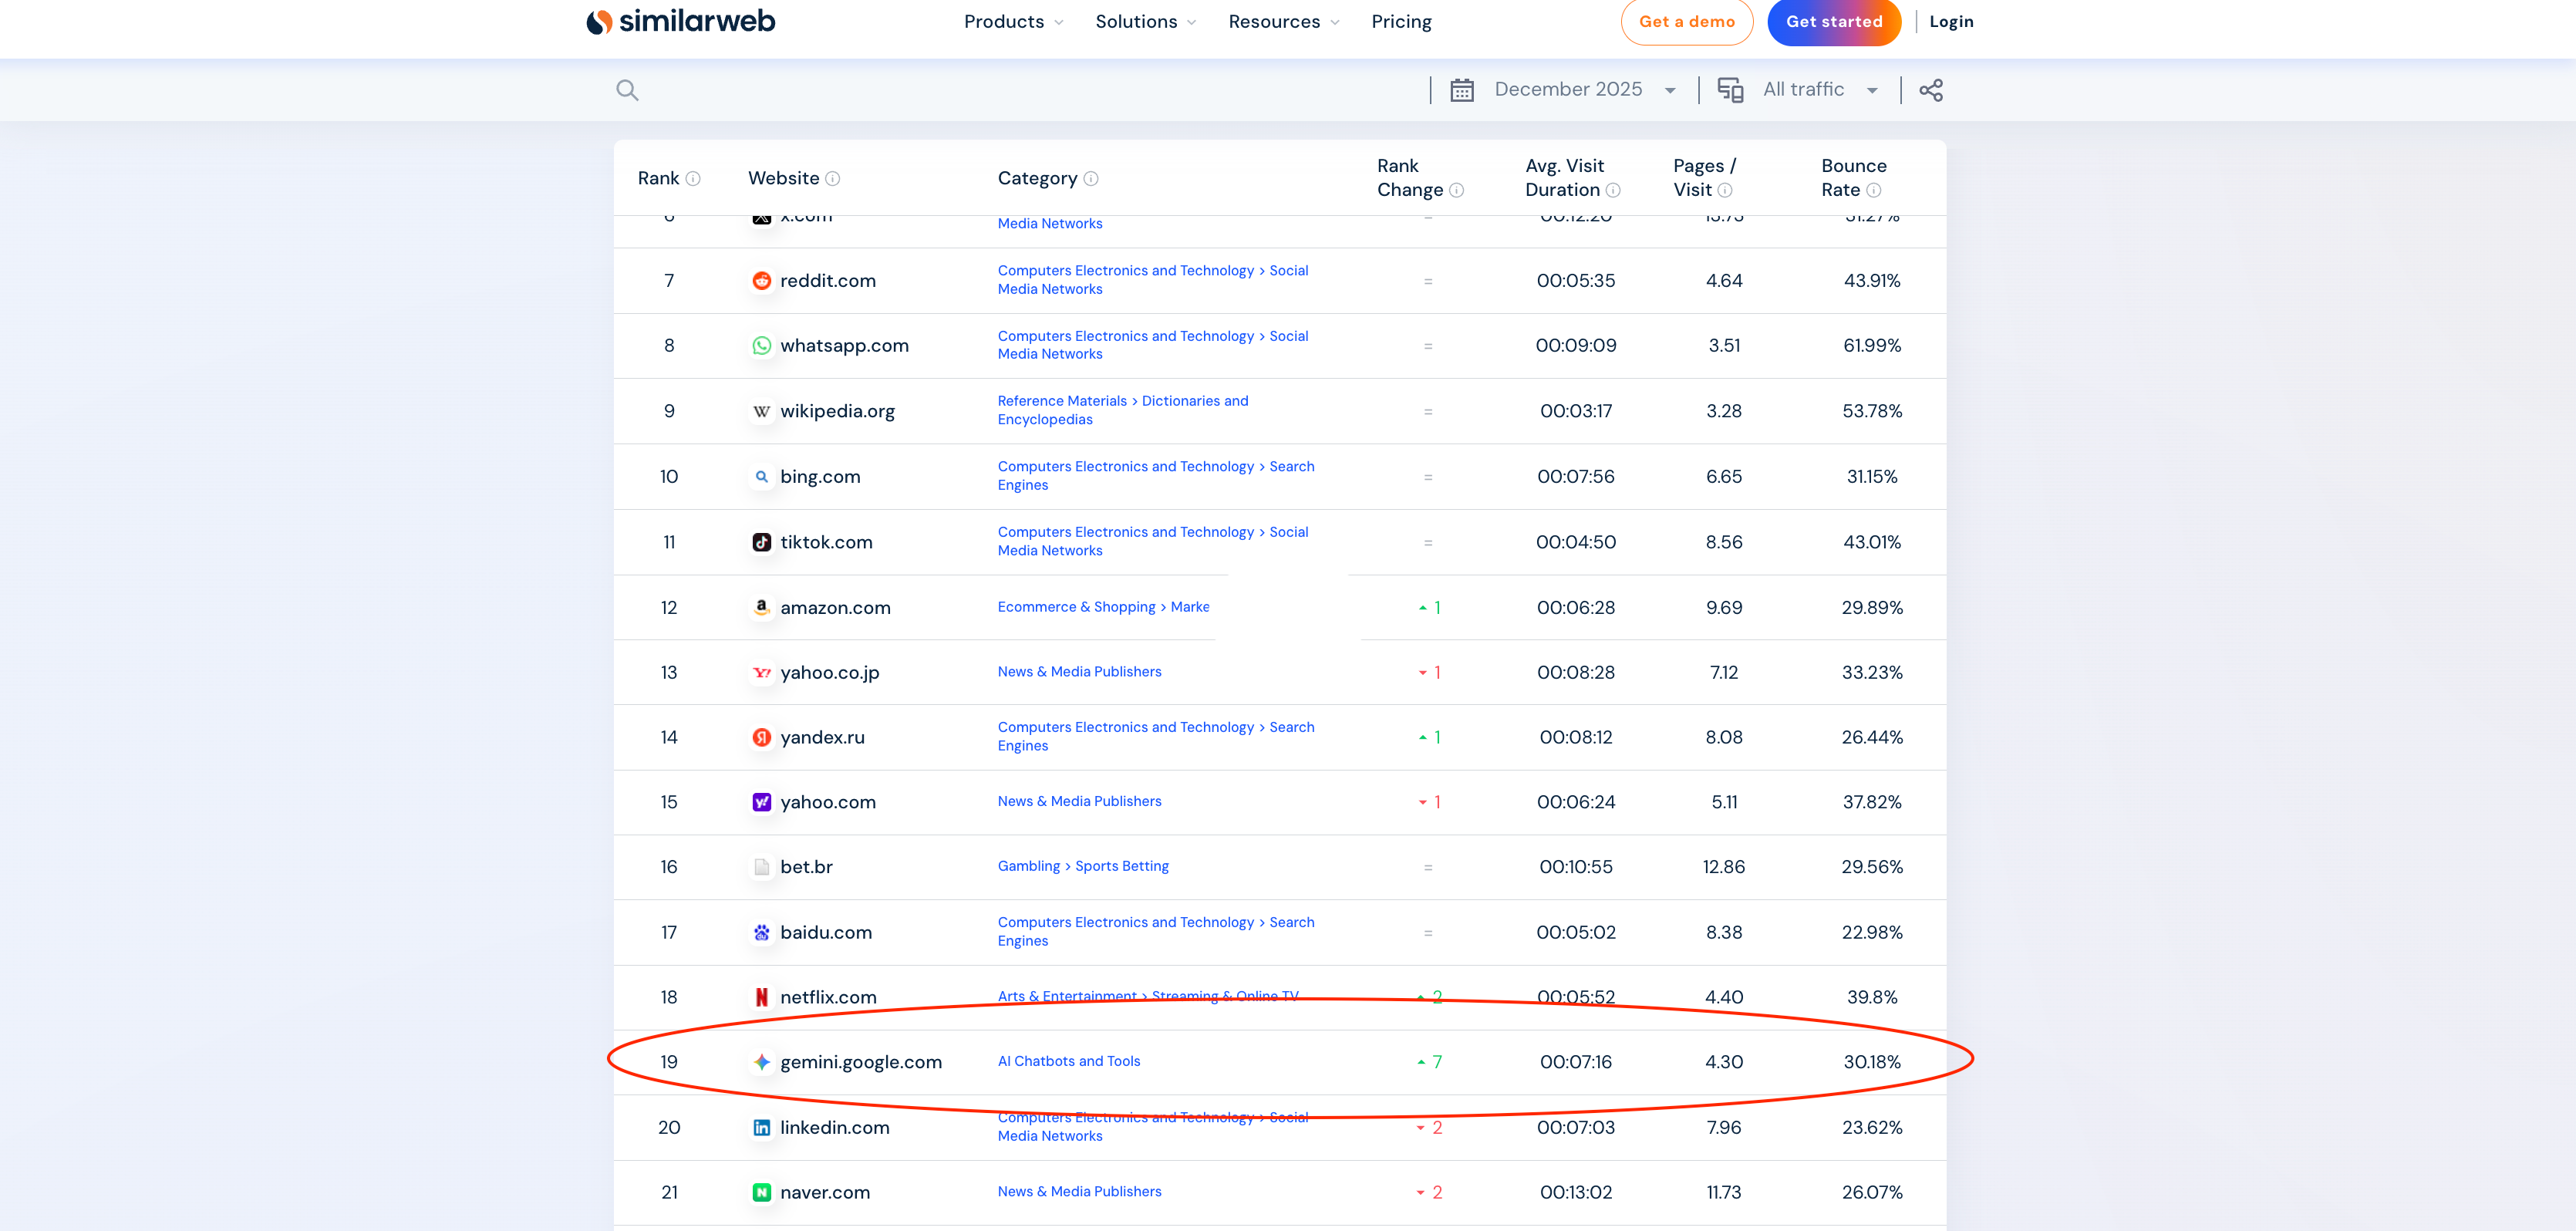Click the bet.br placeholder favicon
The image size is (2576, 1231).
[x=762, y=868]
